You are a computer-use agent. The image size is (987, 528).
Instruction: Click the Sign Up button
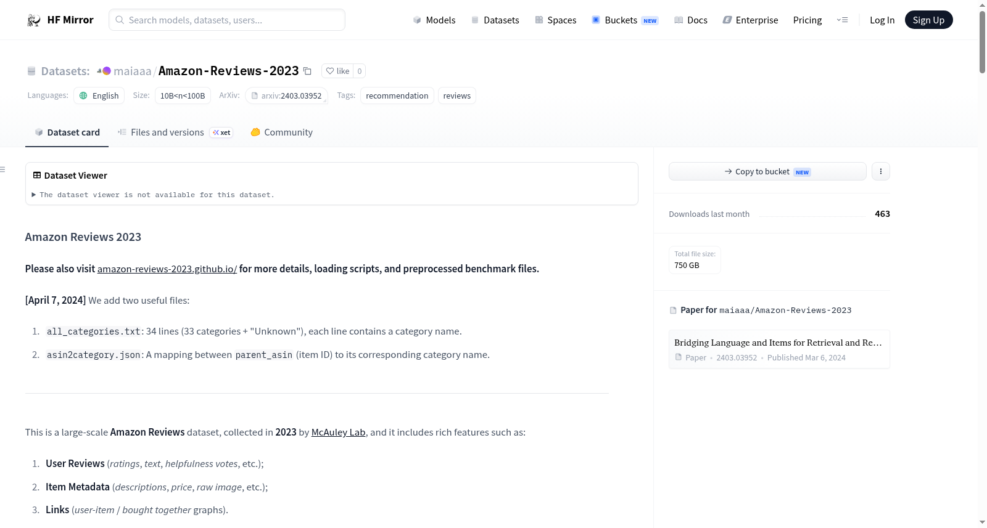click(x=929, y=20)
